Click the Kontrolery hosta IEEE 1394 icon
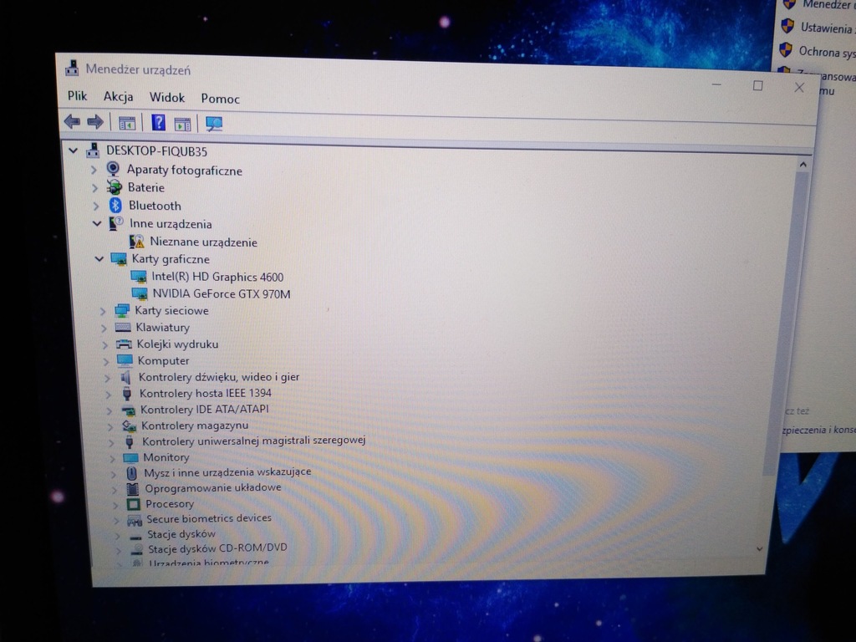856x642 pixels. pyautogui.click(x=127, y=393)
